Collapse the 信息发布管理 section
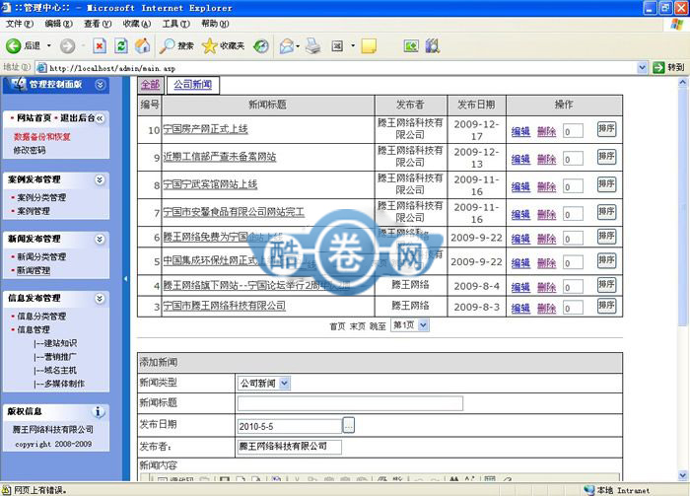The width and height of the screenshot is (690, 496). [x=100, y=299]
